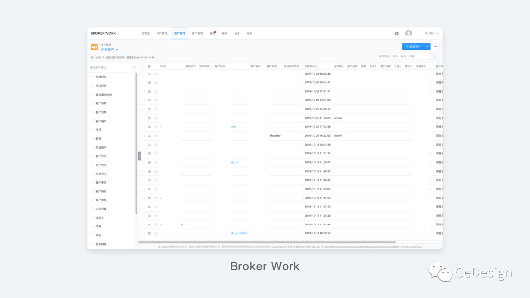Open row menu for 2019-10-29 18:25:38

149,74
